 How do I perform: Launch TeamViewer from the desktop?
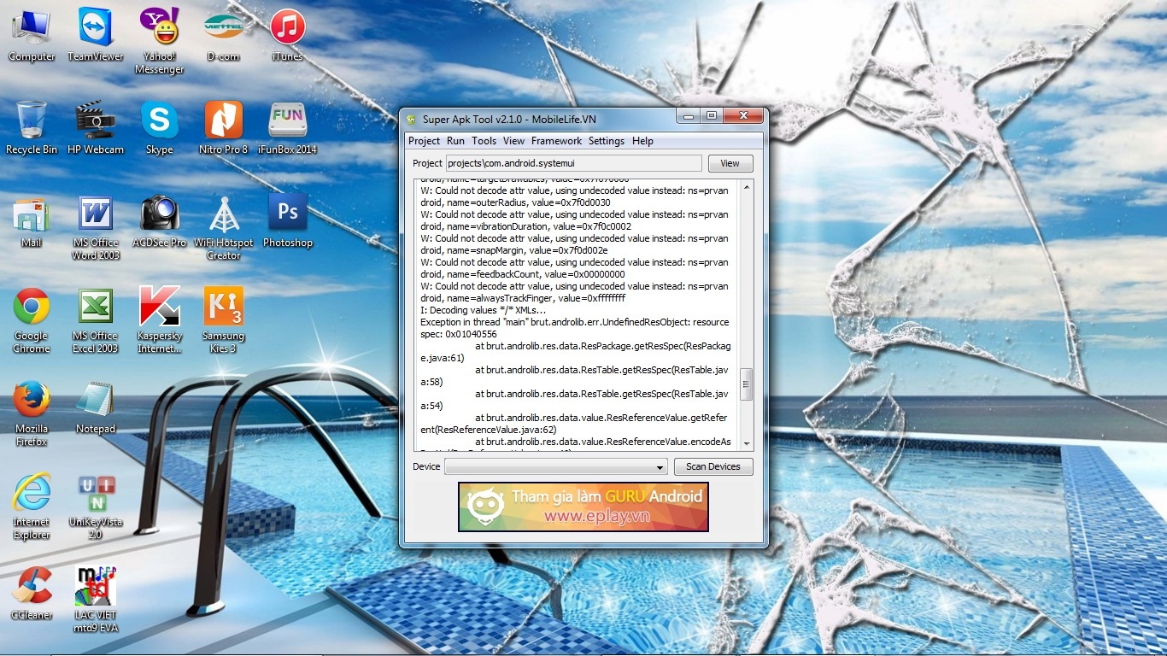pyautogui.click(x=96, y=34)
